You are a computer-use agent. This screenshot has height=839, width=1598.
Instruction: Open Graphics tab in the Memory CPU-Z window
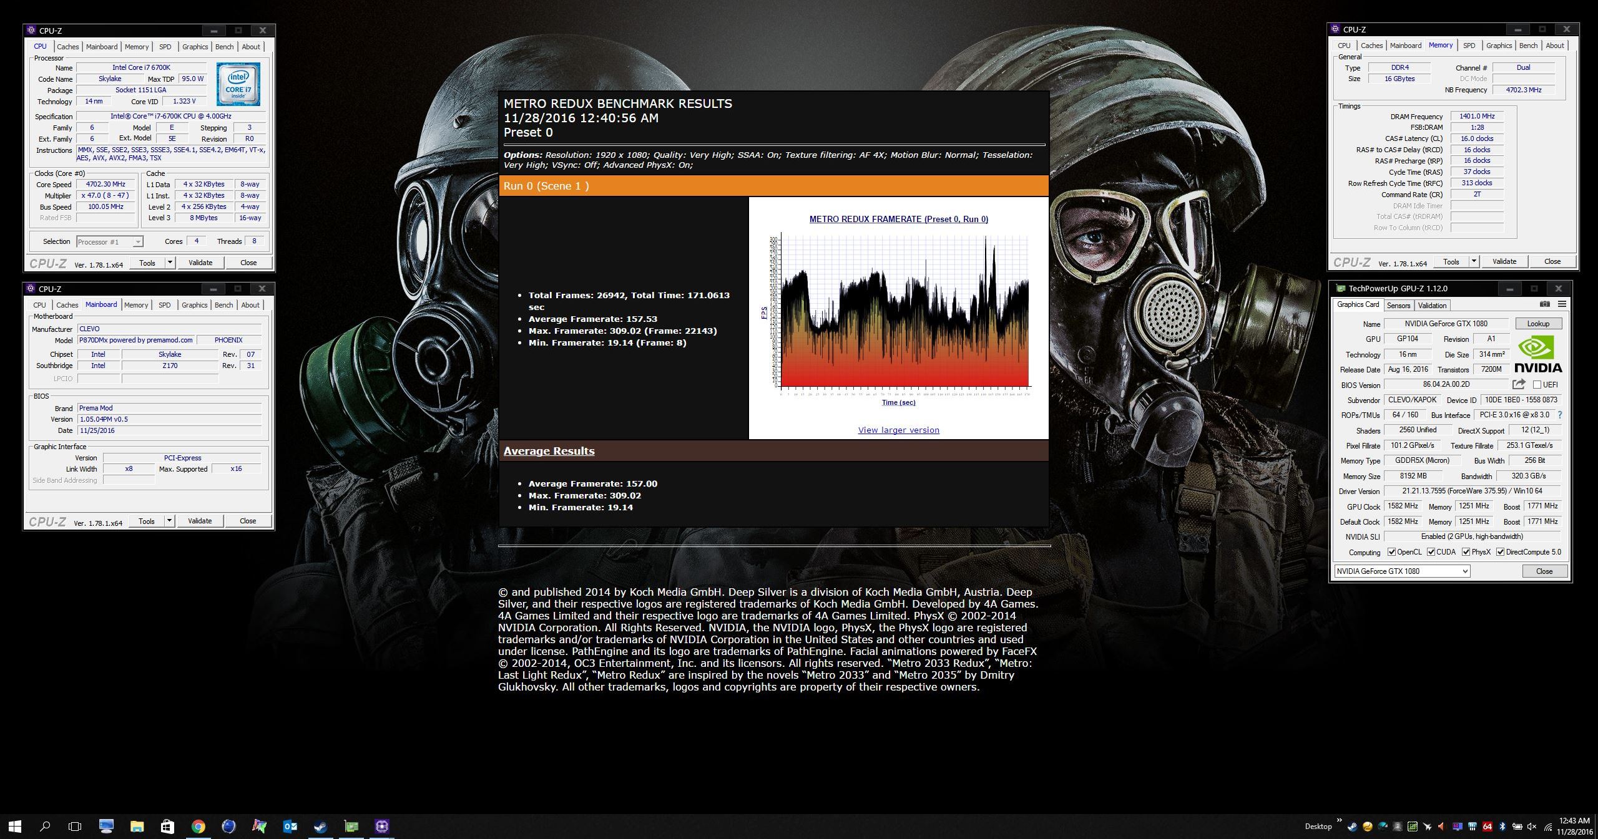[1499, 46]
